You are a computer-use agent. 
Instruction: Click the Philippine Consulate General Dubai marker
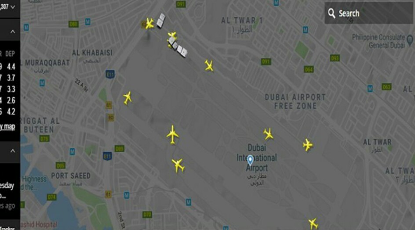click(x=410, y=40)
